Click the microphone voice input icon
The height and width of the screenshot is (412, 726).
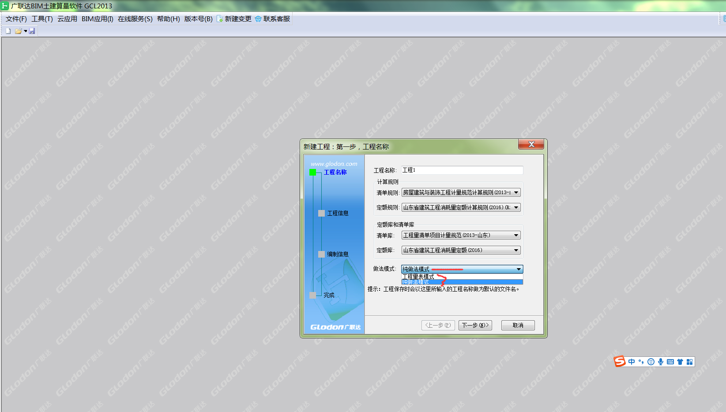(x=661, y=362)
